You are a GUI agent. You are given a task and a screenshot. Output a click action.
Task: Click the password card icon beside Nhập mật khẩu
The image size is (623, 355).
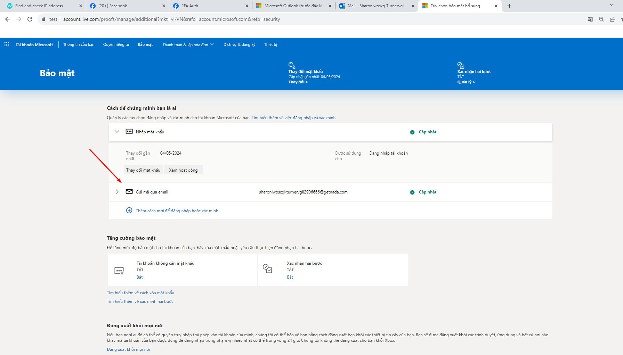[129, 132]
